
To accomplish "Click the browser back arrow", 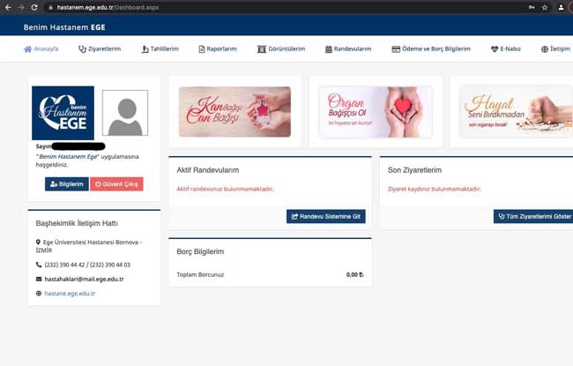I will click(x=8, y=7).
